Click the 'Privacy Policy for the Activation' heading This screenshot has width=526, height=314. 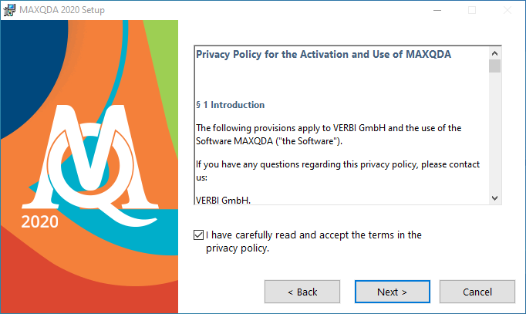pos(323,54)
